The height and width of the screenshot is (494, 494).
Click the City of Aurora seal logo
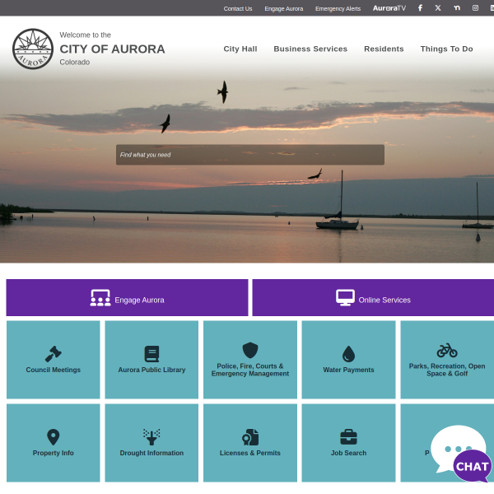tap(33, 49)
